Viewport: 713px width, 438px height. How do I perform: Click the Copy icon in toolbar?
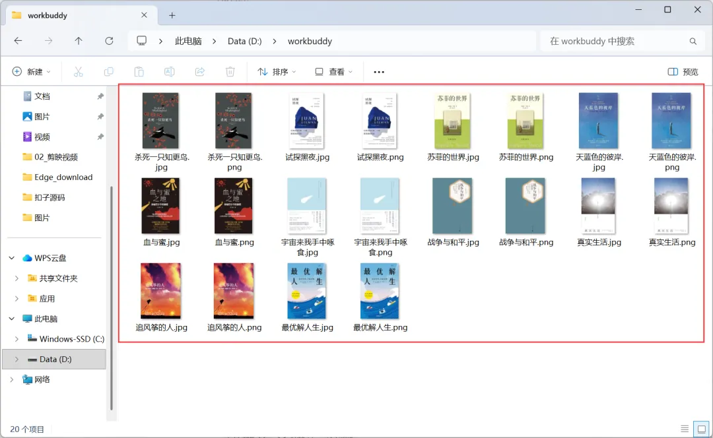click(x=109, y=72)
